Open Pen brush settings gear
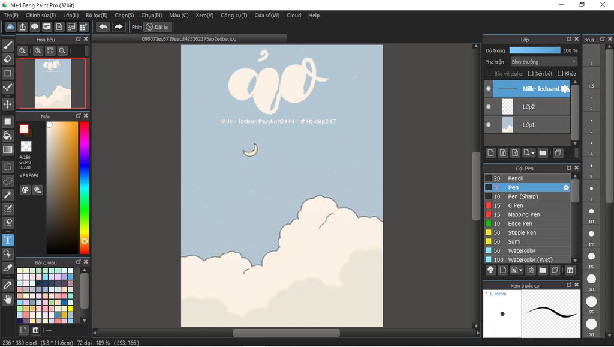This screenshot has height=347, width=614. click(x=566, y=187)
